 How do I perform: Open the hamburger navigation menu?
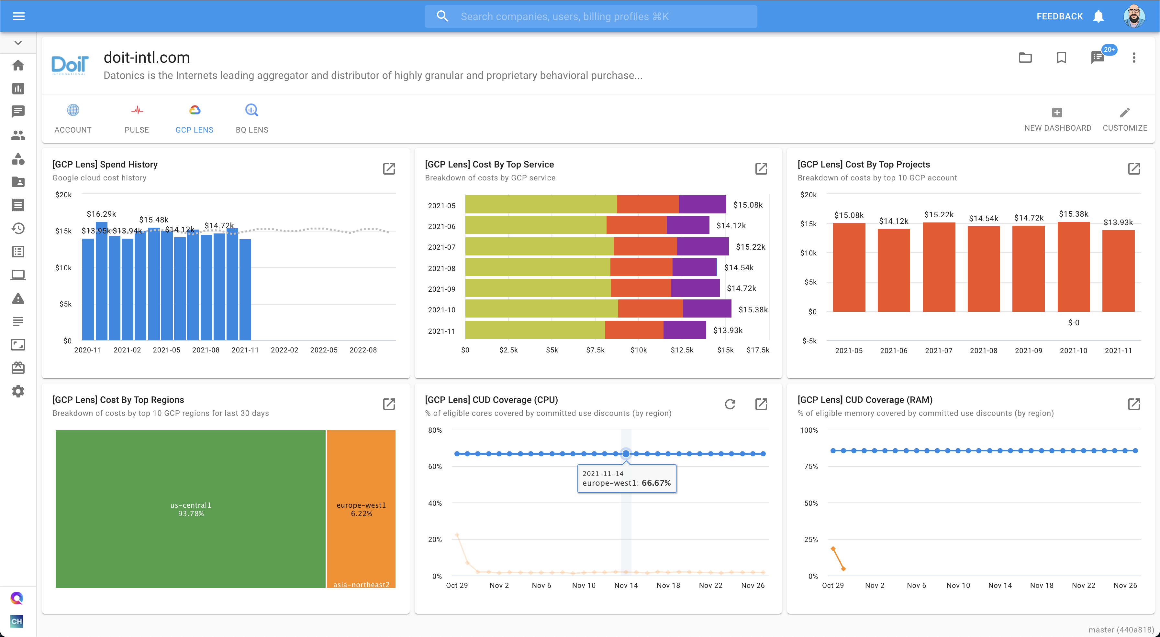[x=18, y=16]
